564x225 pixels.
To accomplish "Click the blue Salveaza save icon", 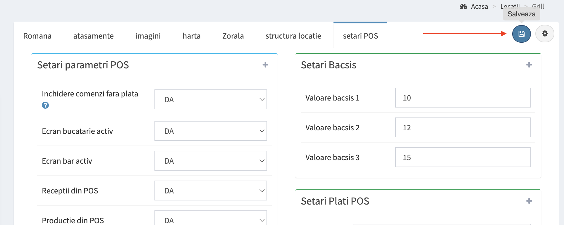I will [521, 34].
